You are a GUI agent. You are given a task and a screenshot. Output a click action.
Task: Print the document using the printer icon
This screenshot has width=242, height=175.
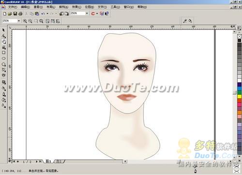[x=20, y=14]
